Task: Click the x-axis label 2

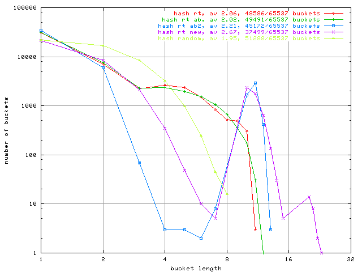Action: pyautogui.click(x=103, y=260)
